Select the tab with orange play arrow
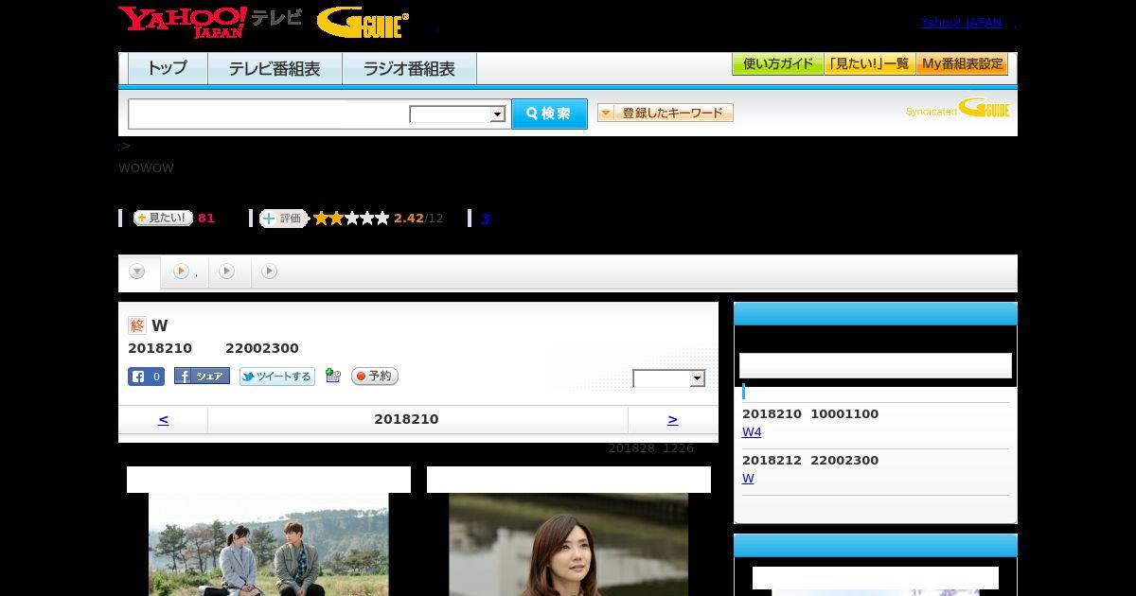Viewport: 1136px width, 596px height. coord(185,272)
